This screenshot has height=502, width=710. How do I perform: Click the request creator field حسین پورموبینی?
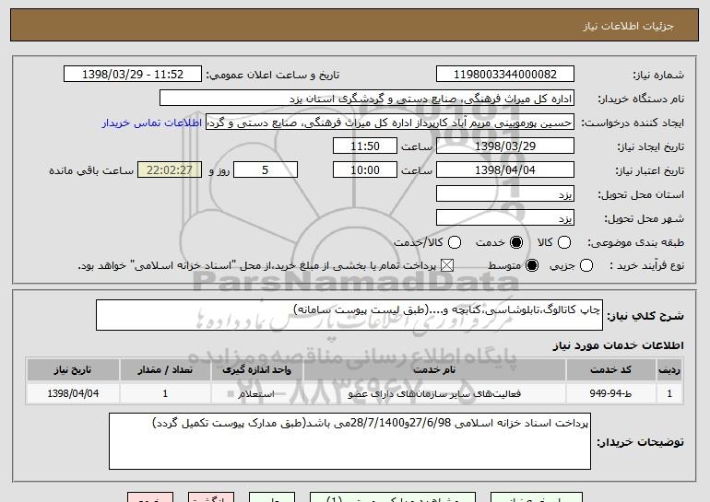point(390,123)
